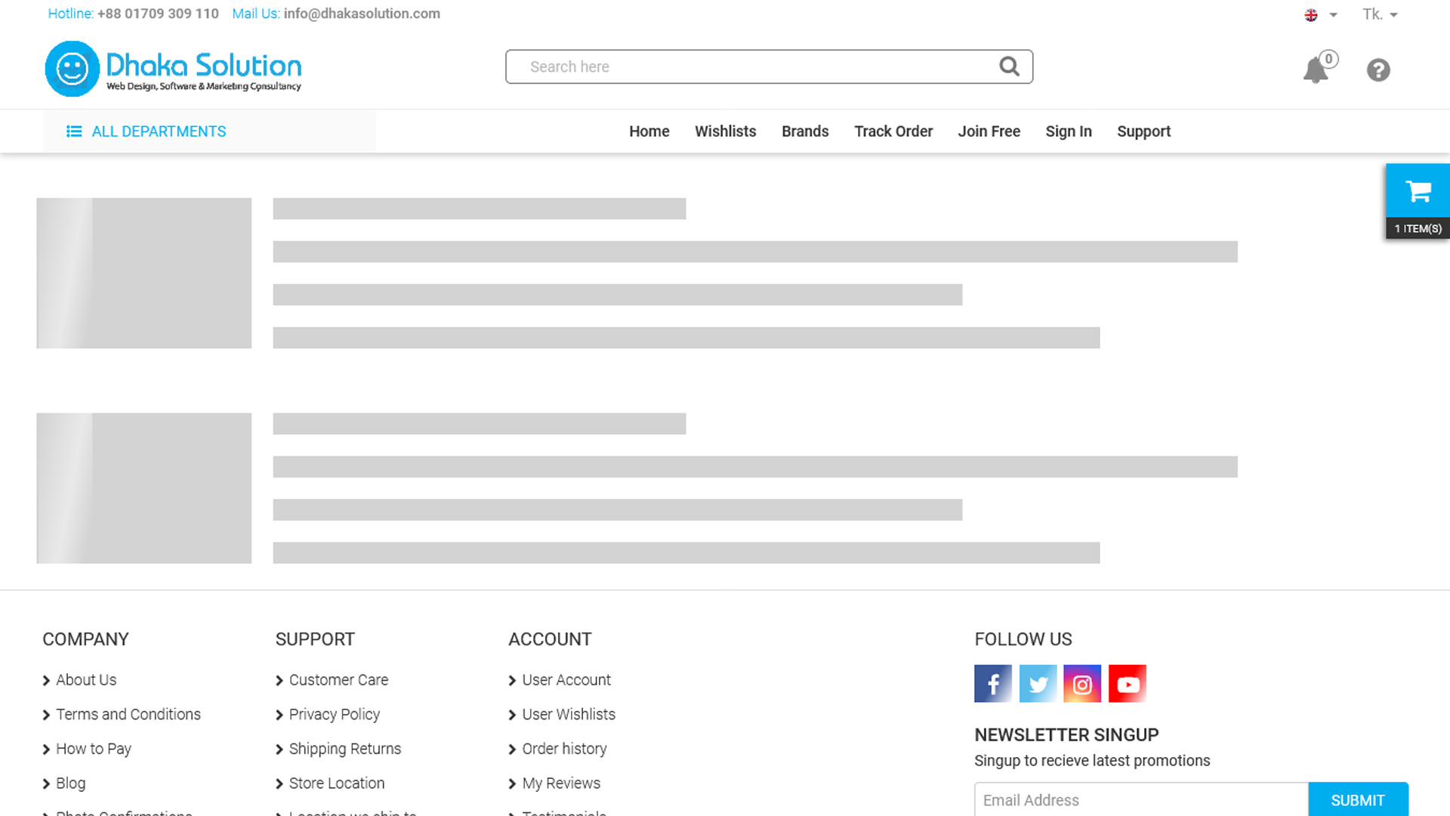Open Terms and Conditions link
1450x816 pixels.
[x=128, y=715]
